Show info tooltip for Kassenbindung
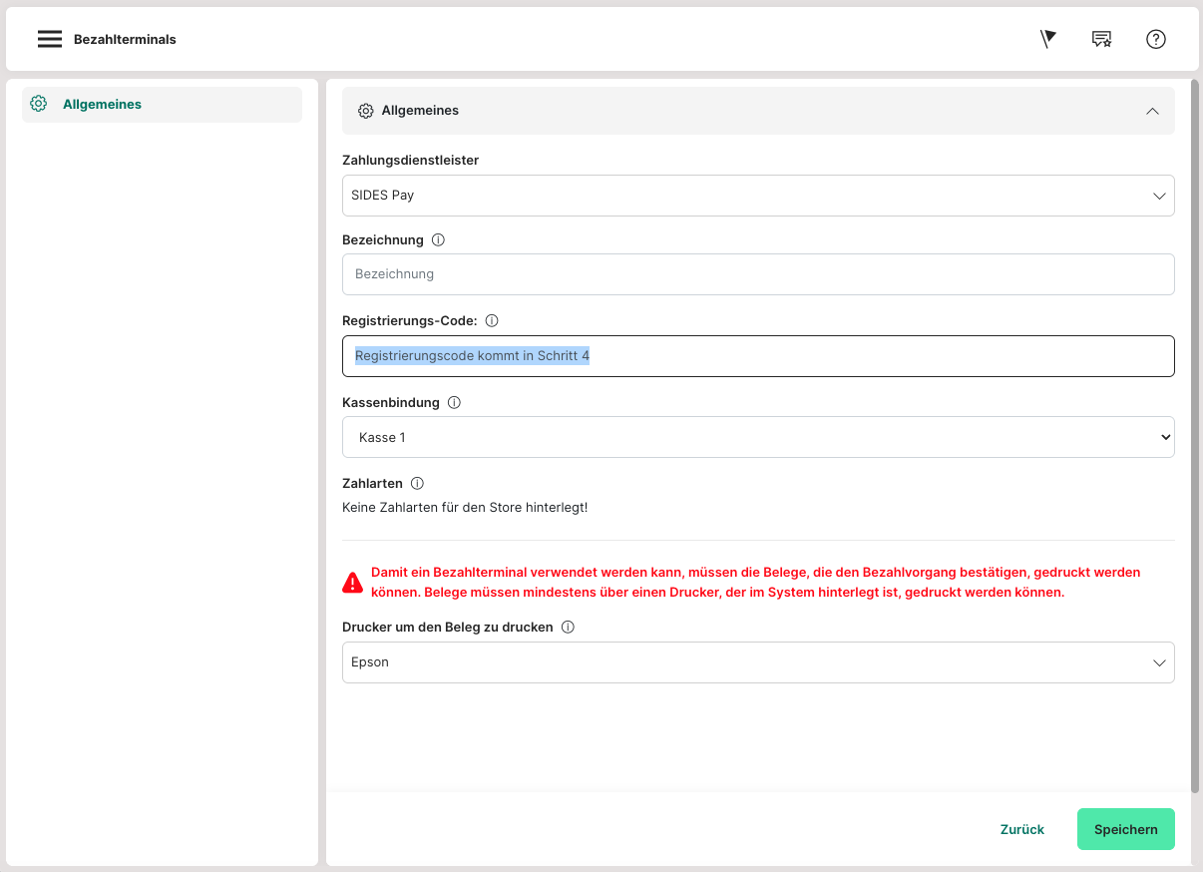Viewport: 1203px width, 872px height. pos(454,403)
